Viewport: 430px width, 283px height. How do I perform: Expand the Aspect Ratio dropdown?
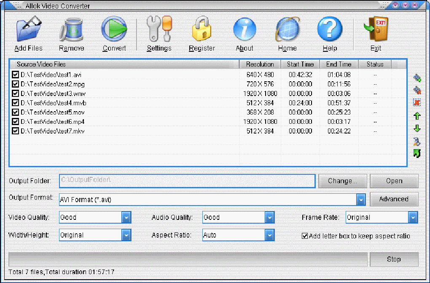pyautogui.click(x=269, y=235)
